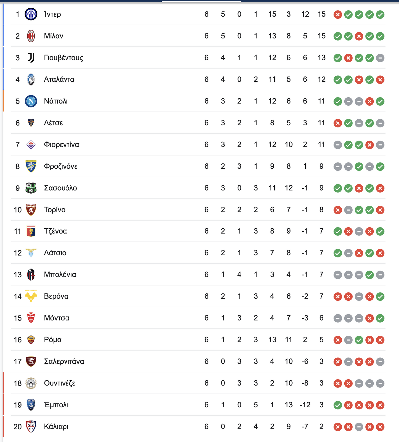Image resolution: width=399 pixels, height=442 pixels.
Task: Click Μόντσα's last green win indicator
Action: (x=380, y=318)
